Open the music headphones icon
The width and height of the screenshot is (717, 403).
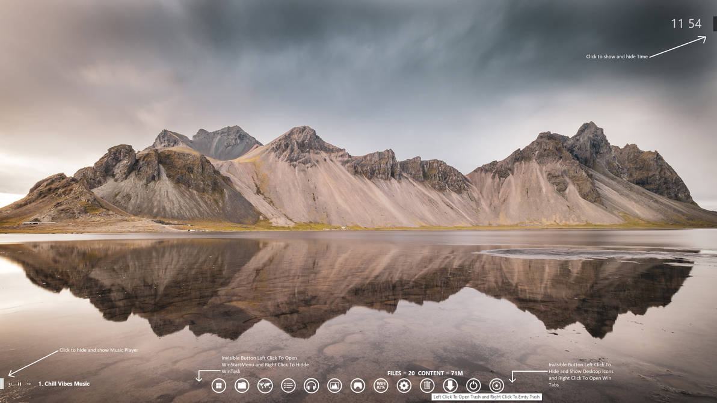310,385
